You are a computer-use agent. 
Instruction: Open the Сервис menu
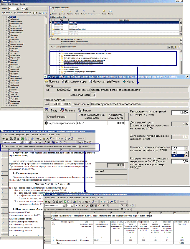pos(4,4)
